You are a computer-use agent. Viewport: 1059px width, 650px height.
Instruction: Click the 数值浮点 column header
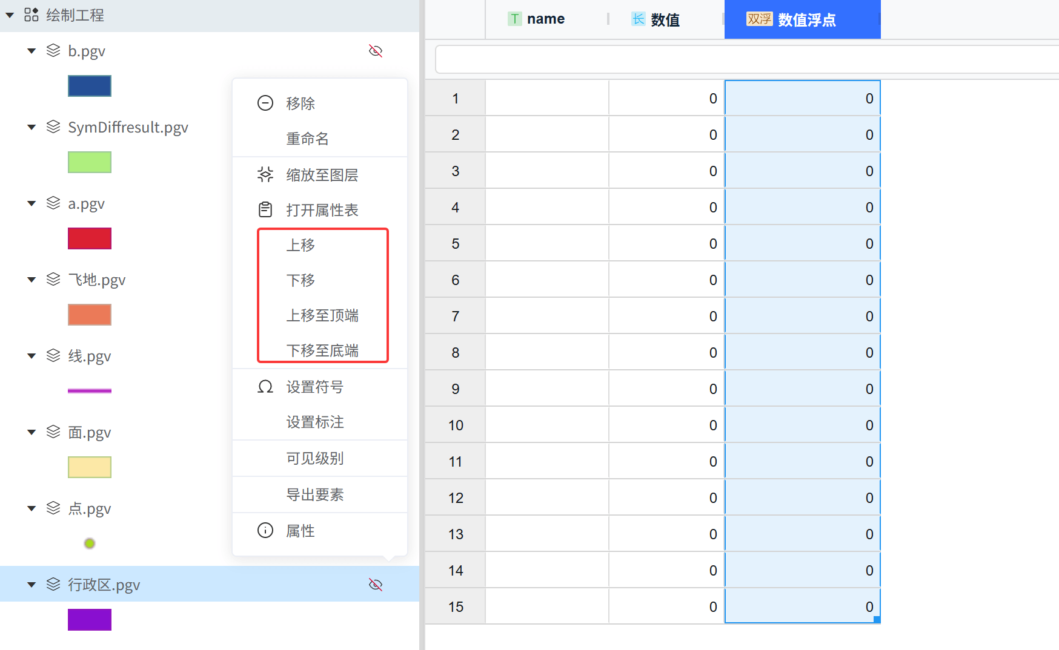(x=802, y=20)
